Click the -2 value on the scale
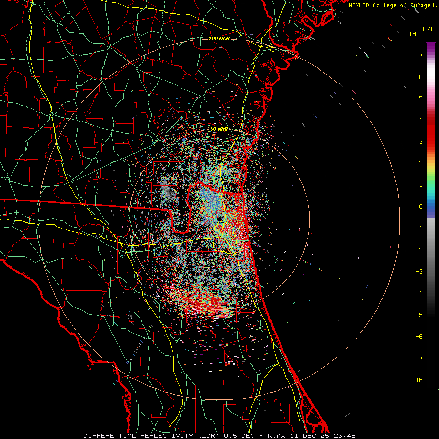 click(x=419, y=250)
